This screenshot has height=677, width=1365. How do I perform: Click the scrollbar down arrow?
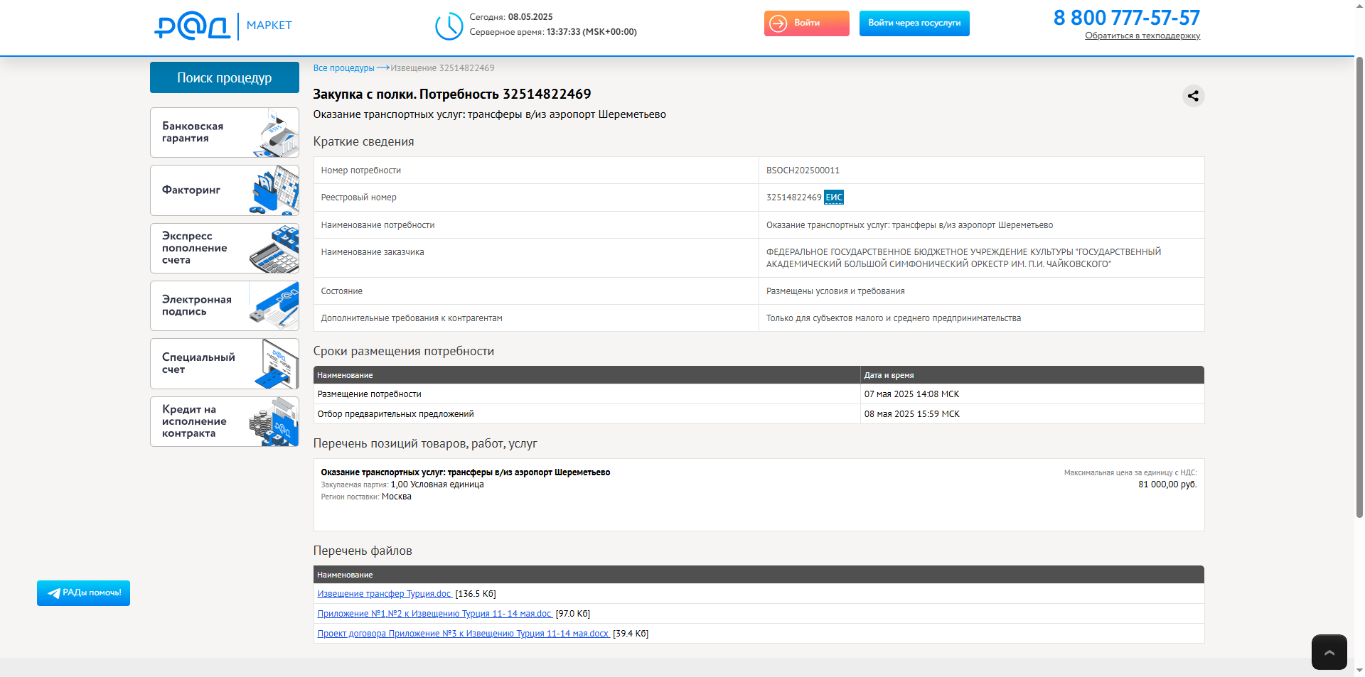point(1359,670)
